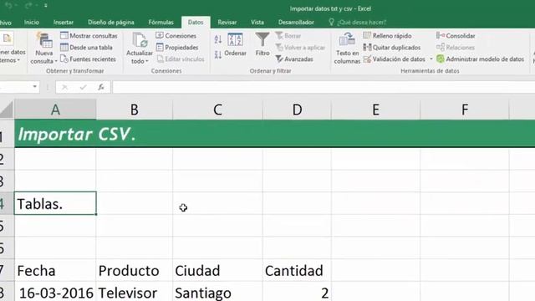Open the Revisar tab
This screenshot has width=535, height=301.
(x=227, y=23)
